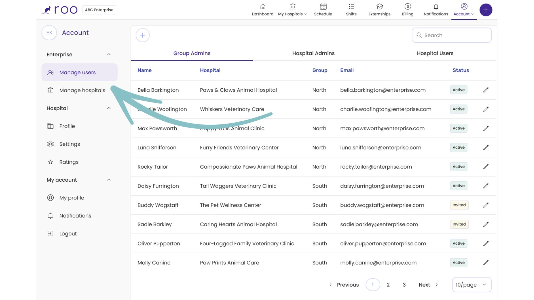
Task: Click Tail Waggers Veterinary Clinic cell
Action: 238,186
